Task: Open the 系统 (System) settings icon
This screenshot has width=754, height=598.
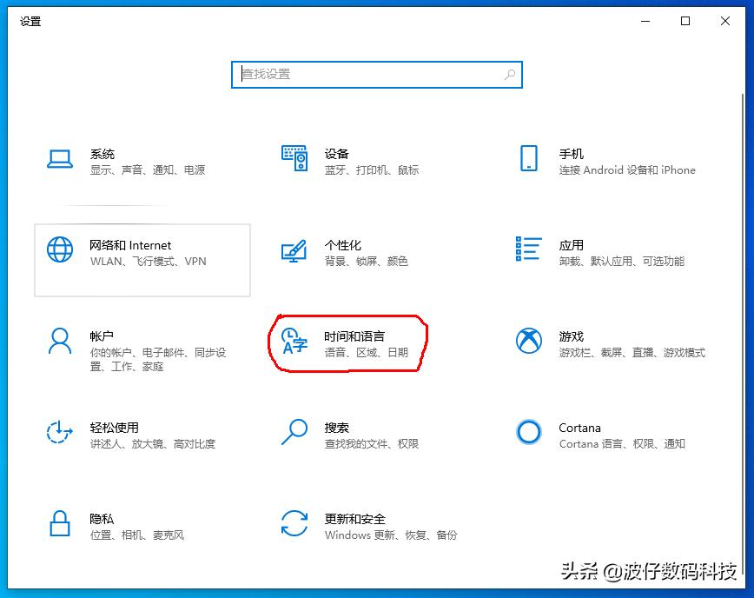Action: point(59,158)
